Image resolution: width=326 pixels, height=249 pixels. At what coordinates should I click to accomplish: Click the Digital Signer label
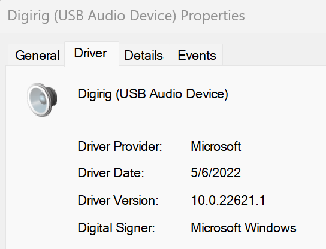point(116,228)
